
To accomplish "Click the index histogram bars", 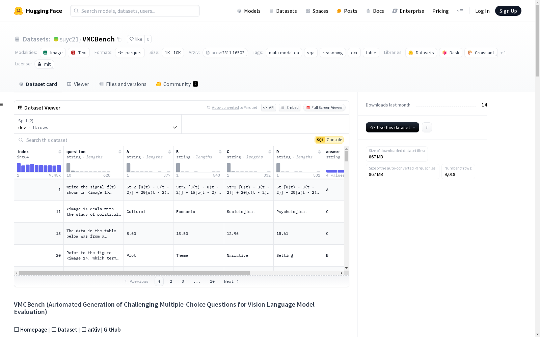I will click(39, 167).
